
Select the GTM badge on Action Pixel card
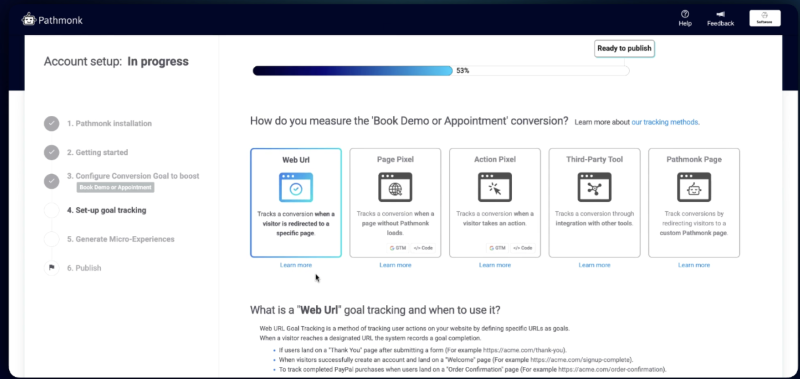pos(497,248)
